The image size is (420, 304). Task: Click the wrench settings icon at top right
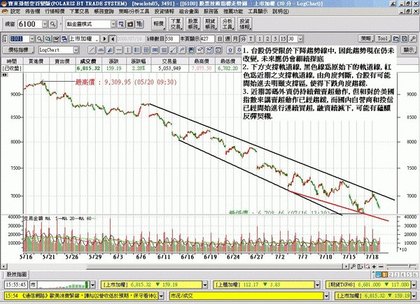(x=413, y=38)
